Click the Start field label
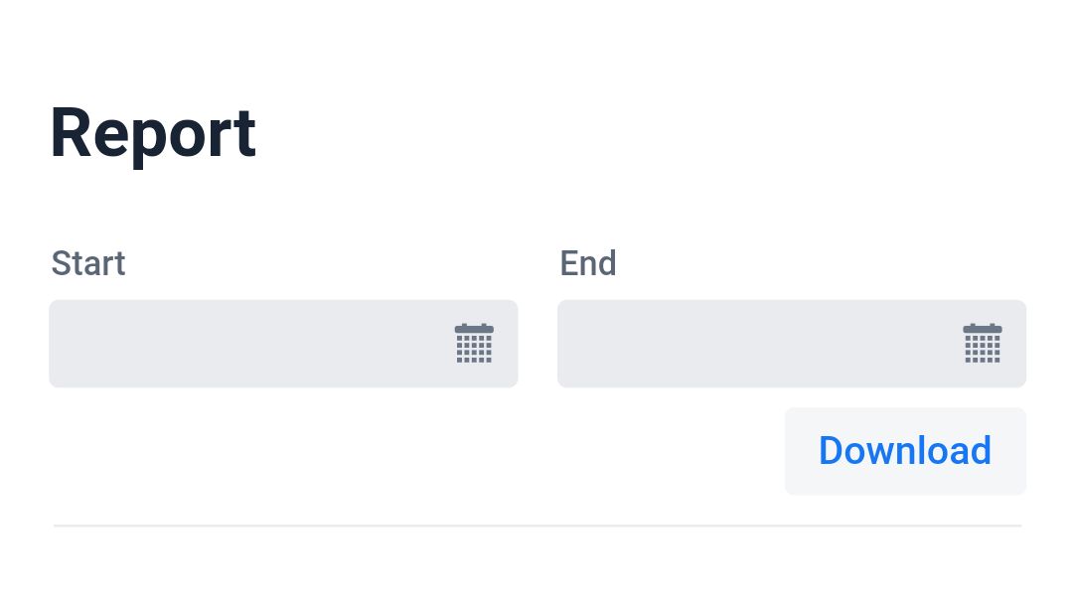 click(87, 263)
